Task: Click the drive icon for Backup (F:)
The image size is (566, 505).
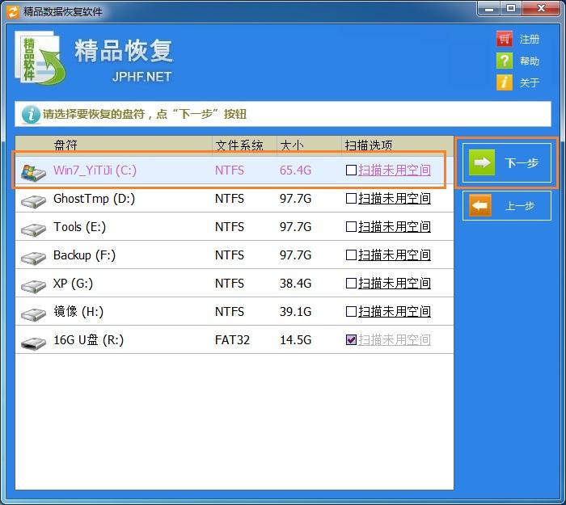Action: pos(33,257)
